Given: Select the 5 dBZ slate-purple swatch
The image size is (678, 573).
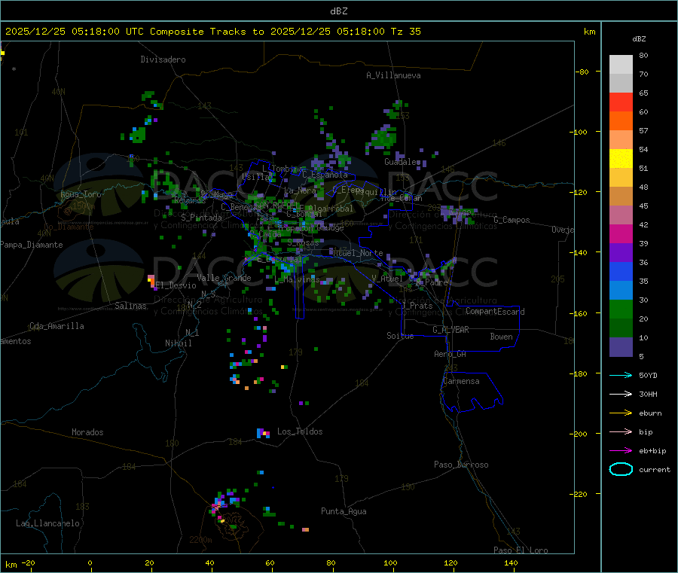Looking at the screenshot, I should click(621, 347).
